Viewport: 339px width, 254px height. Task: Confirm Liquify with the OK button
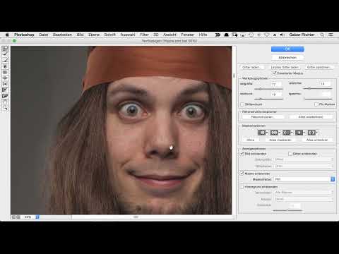pos(287,49)
